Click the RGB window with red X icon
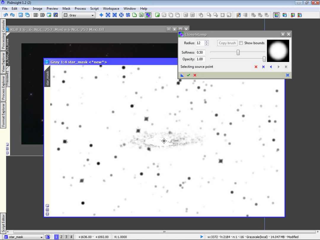320x240 pixels. 293,15
